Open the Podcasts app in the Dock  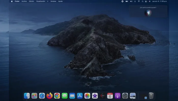click(x=118, y=96)
